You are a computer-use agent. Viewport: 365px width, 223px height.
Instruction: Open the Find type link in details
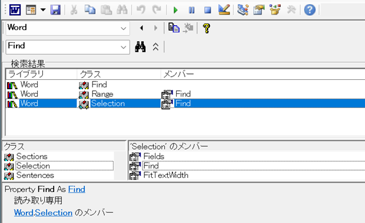click(77, 190)
